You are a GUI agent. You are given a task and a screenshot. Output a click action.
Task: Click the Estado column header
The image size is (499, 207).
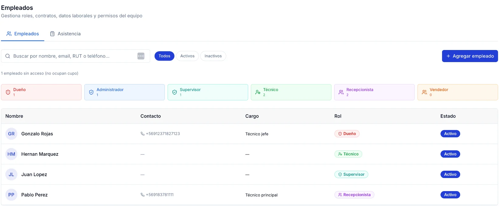point(448,116)
